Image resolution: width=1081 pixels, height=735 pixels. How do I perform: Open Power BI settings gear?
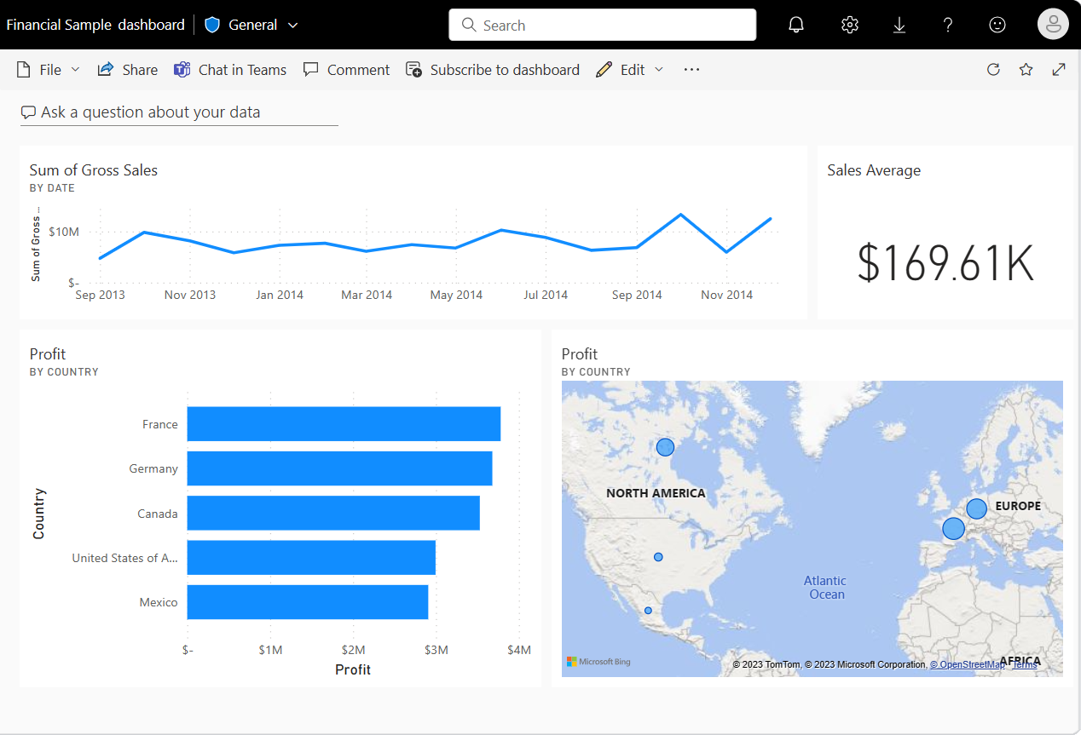[849, 24]
